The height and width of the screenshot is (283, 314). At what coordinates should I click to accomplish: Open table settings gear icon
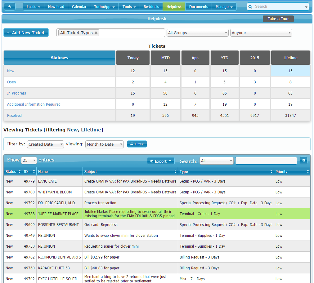pos(303,160)
